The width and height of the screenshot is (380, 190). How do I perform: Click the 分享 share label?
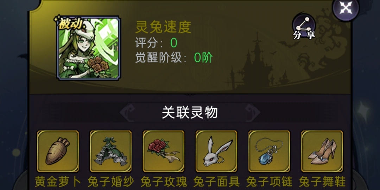[304, 36]
